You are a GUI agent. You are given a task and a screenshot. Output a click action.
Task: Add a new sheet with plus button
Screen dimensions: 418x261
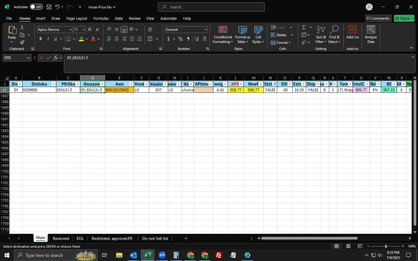[186, 238]
